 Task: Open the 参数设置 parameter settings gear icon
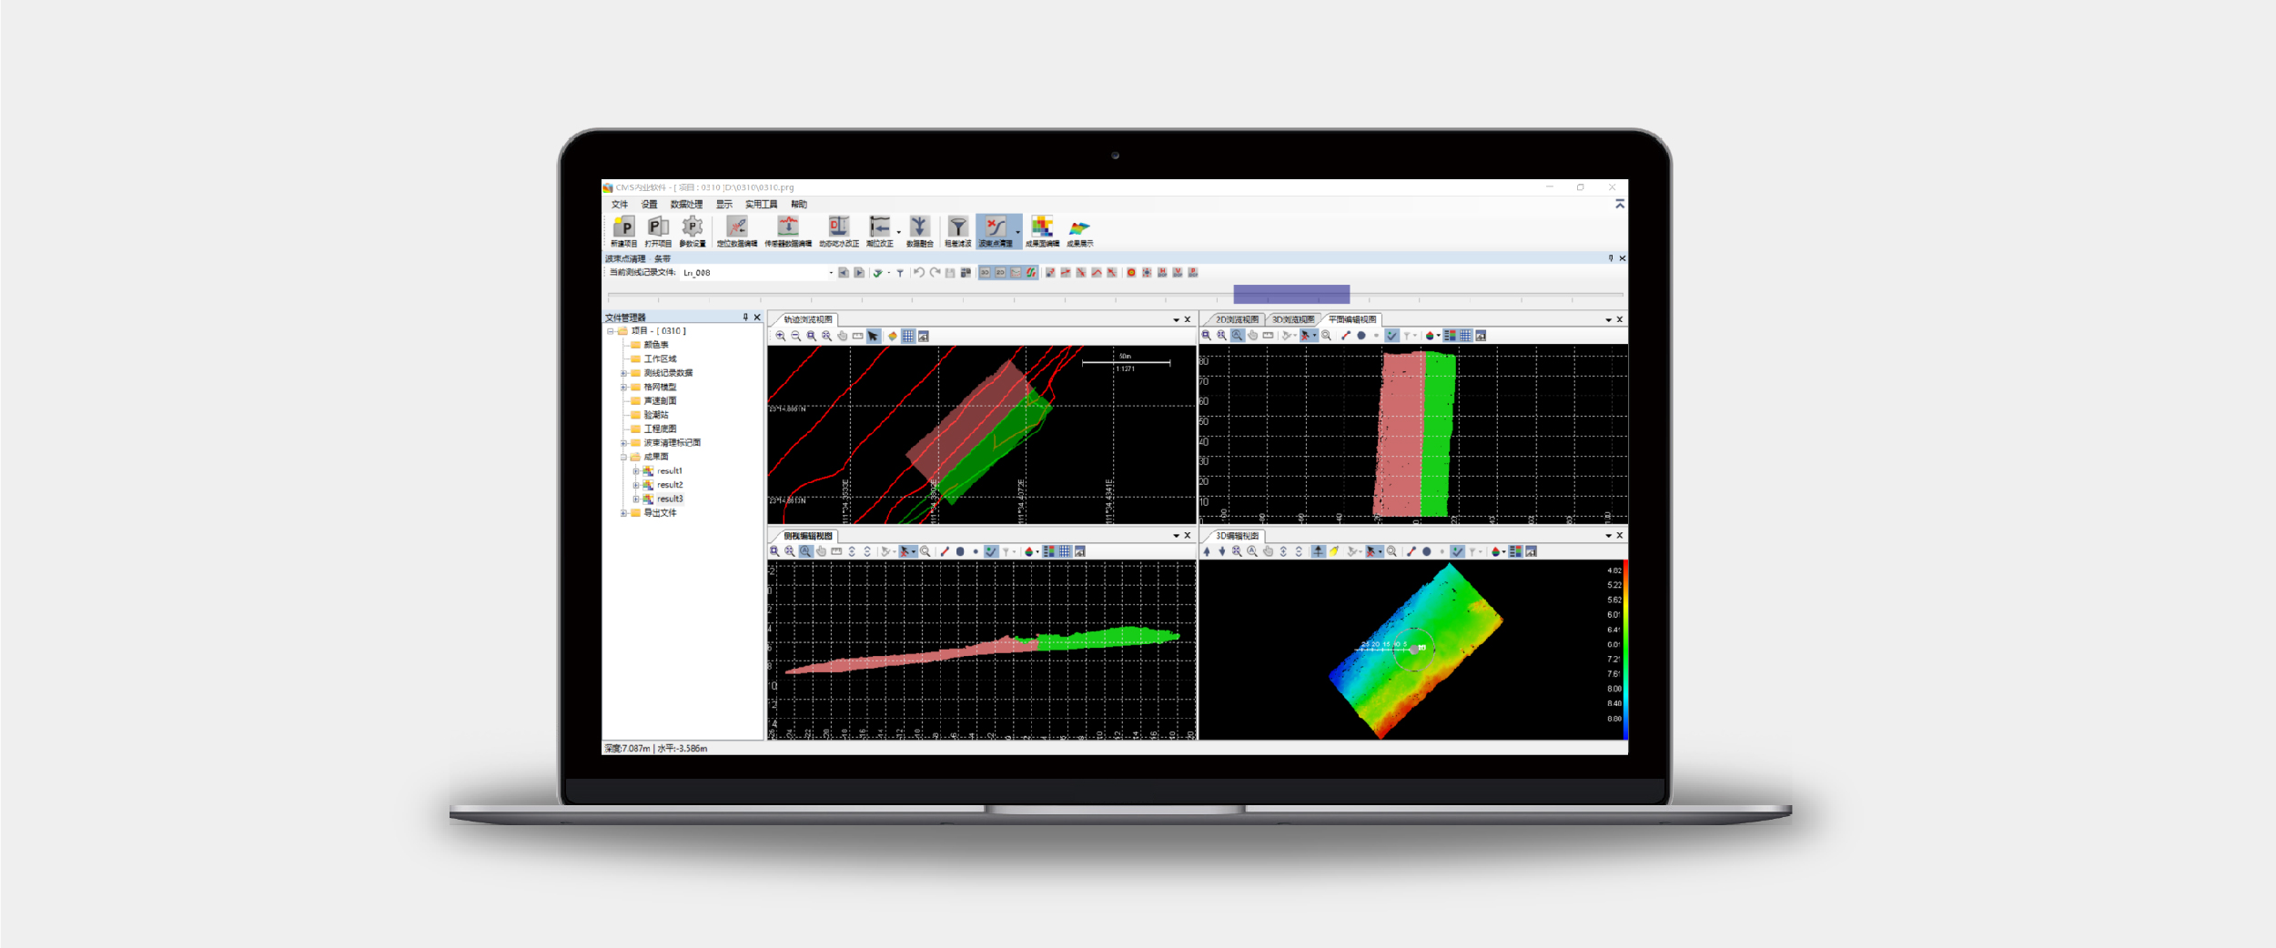[692, 227]
